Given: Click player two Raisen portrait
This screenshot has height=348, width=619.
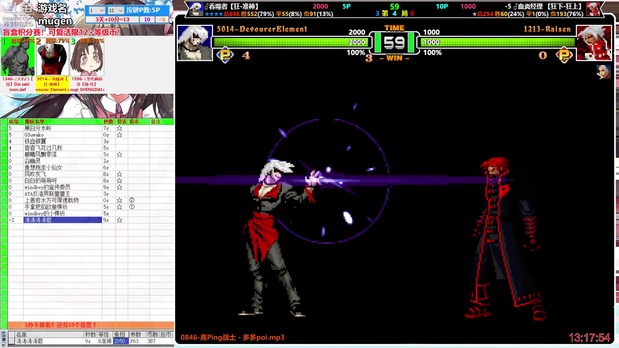Looking at the screenshot, I should [x=594, y=43].
